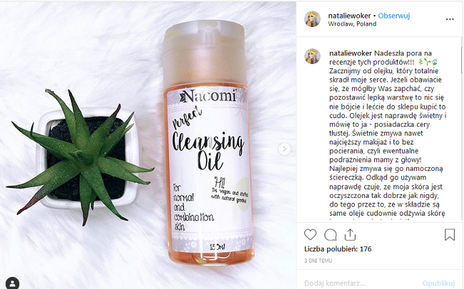
Task: Follow the account via Obserwuj link
Action: pos(394,16)
